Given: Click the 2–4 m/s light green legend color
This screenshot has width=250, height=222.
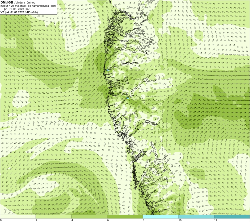Looking at the screenshot, I should 53,216.
